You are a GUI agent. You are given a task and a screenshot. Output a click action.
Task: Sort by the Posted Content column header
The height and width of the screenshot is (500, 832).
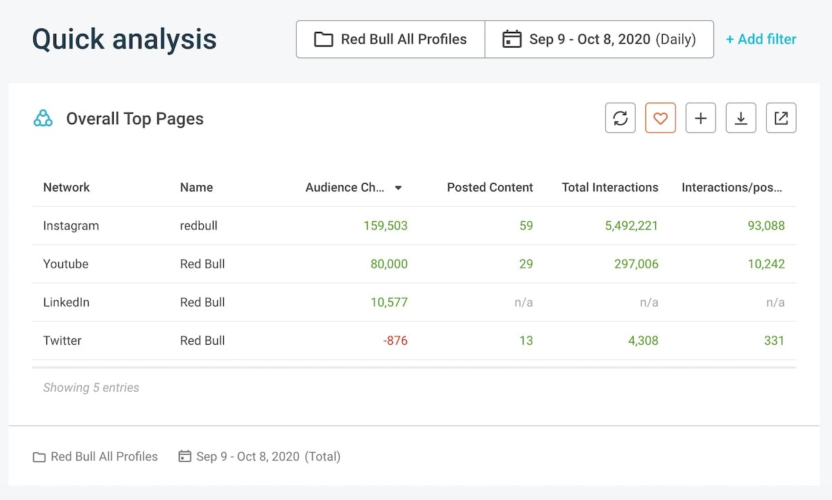pos(489,187)
